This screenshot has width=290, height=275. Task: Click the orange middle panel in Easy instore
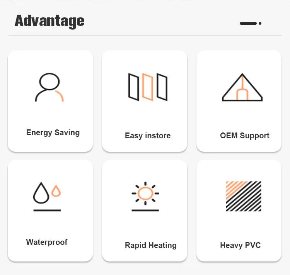point(148,87)
